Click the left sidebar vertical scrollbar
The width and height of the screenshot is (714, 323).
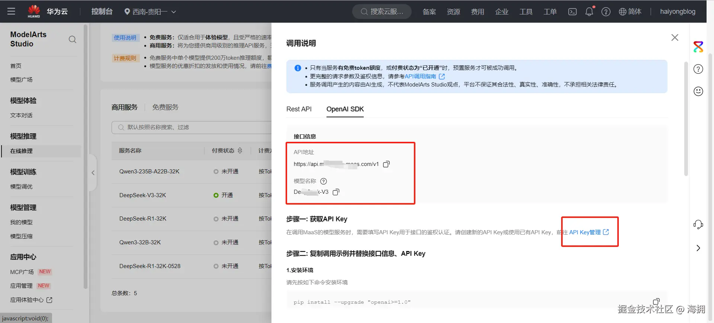86,156
